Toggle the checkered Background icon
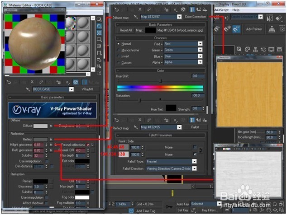 99,33
